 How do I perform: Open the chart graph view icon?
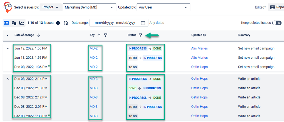coord(22,23)
